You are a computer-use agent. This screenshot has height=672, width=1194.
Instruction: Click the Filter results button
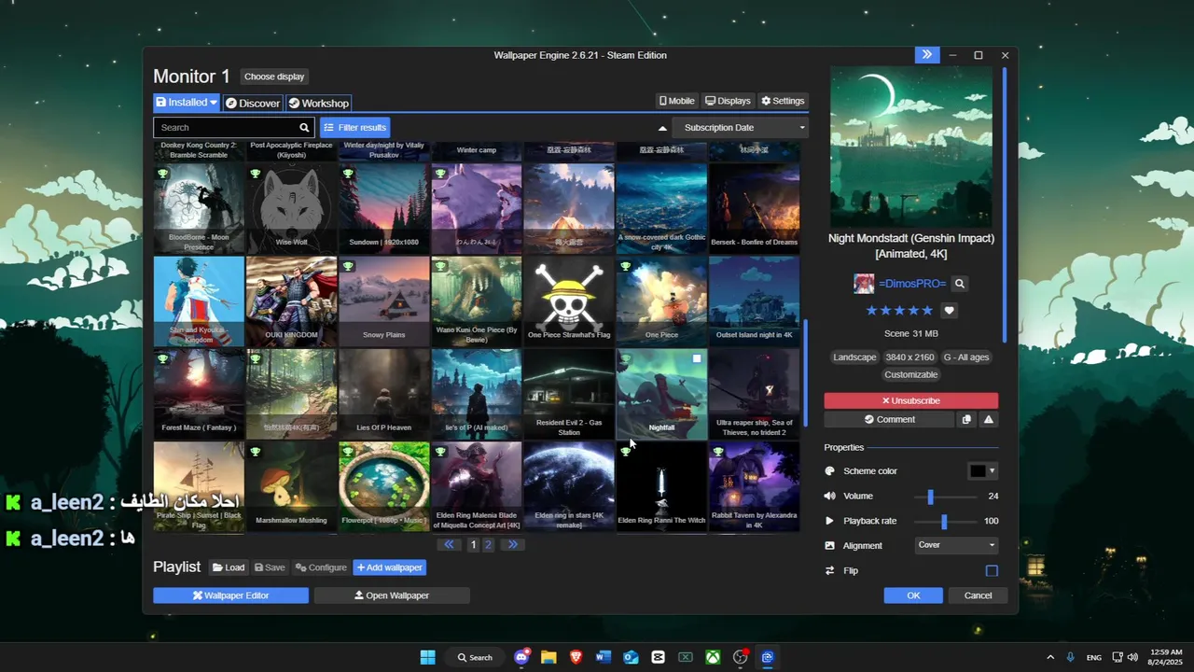coord(354,128)
